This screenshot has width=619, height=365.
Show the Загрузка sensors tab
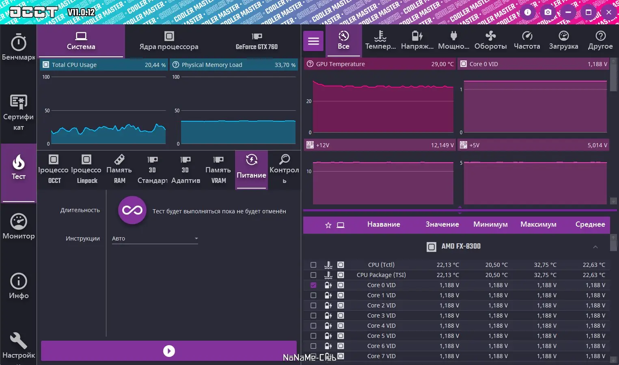click(x=563, y=41)
